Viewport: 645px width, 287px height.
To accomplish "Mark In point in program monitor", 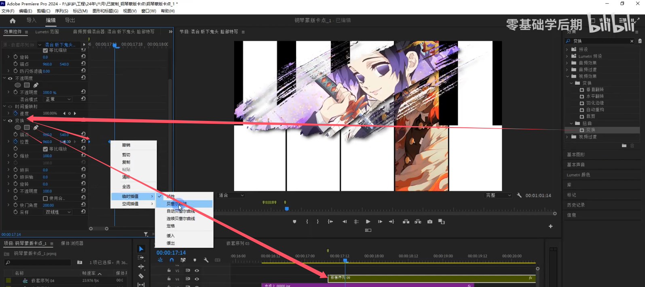I will click(x=307, y=222).
